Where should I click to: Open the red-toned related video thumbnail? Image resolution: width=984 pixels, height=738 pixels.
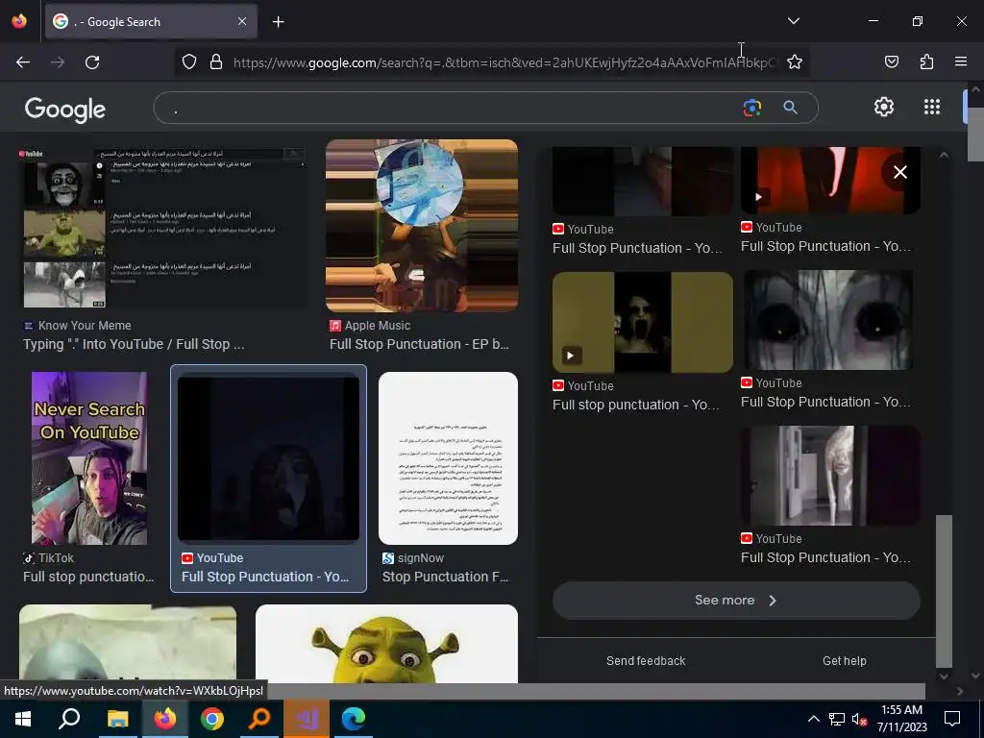830,181
